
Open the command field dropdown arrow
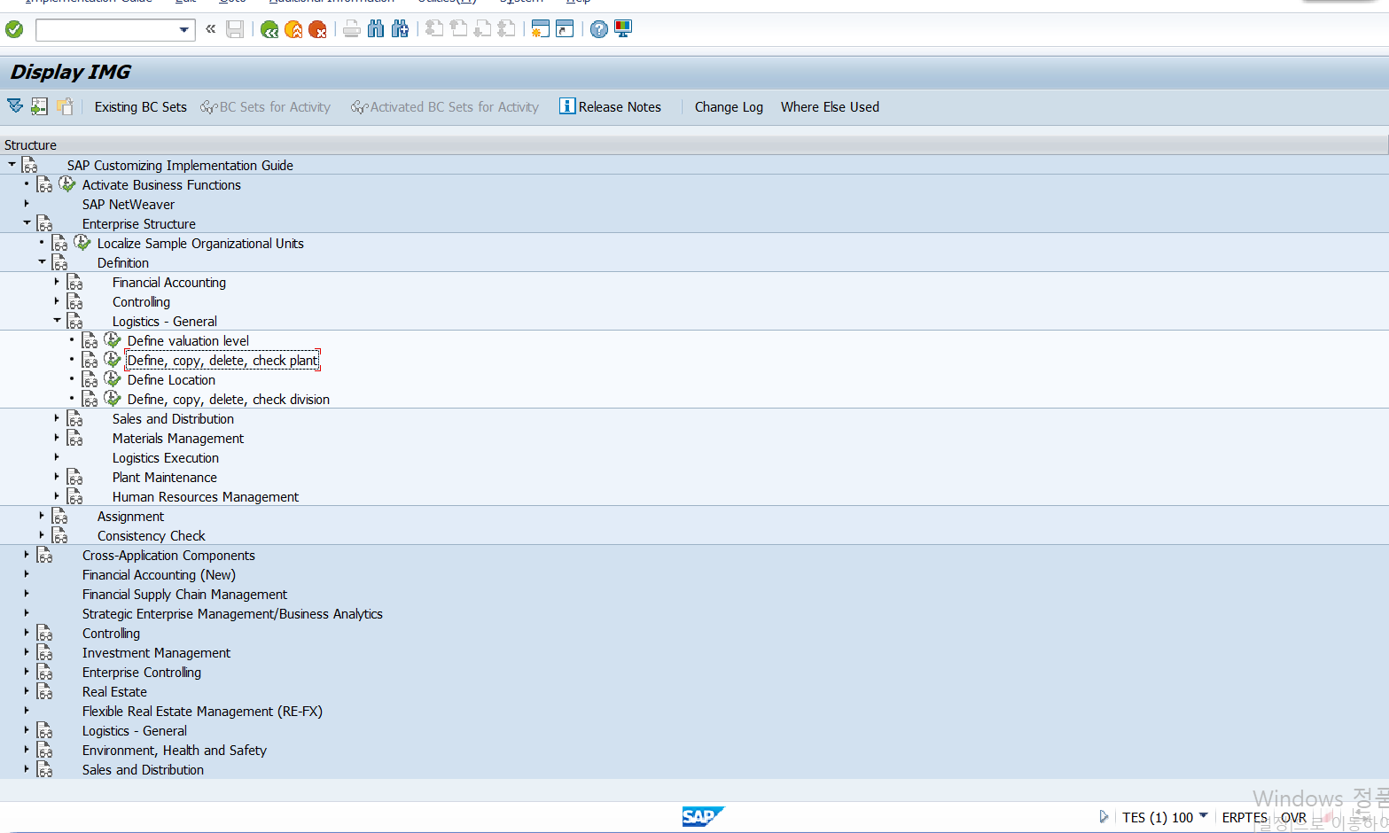coord(183,29)
